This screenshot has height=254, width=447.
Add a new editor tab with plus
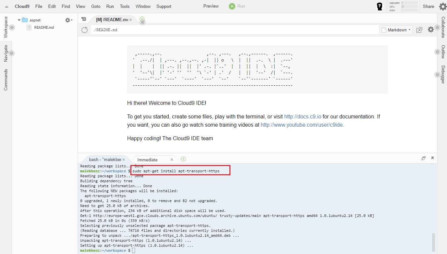pyautogui.click(x=142, y=19)
